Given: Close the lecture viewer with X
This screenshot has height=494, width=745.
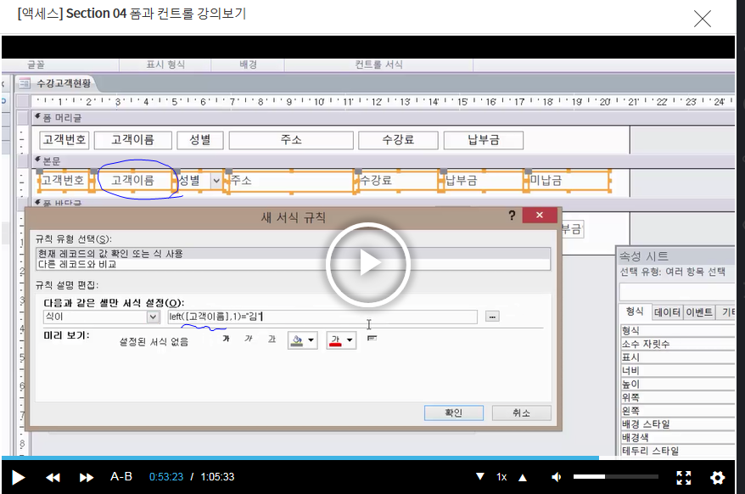Looking at the screenshot, I should [703, 19].
